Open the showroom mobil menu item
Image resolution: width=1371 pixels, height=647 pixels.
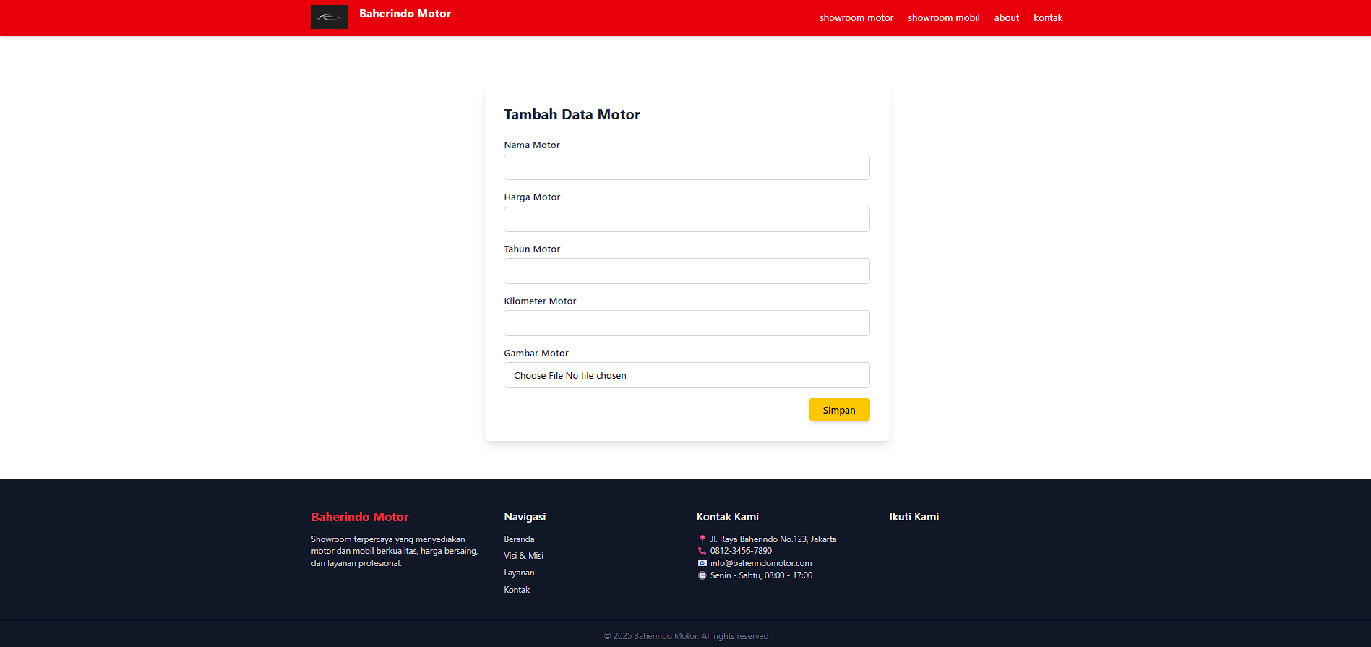[944, 18]
